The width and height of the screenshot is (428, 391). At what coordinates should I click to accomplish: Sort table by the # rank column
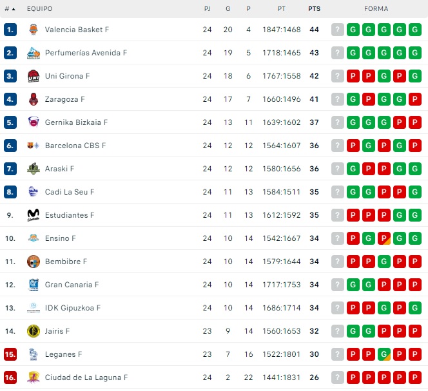[x=10, y=9]
